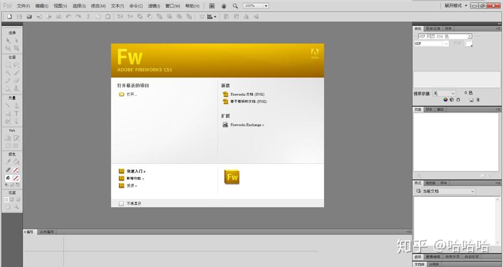Image resolution: width=503 pixels, height=267 pixels.
Task: Click the Adobe logo on the welcome banner
Action: point(315,52)
